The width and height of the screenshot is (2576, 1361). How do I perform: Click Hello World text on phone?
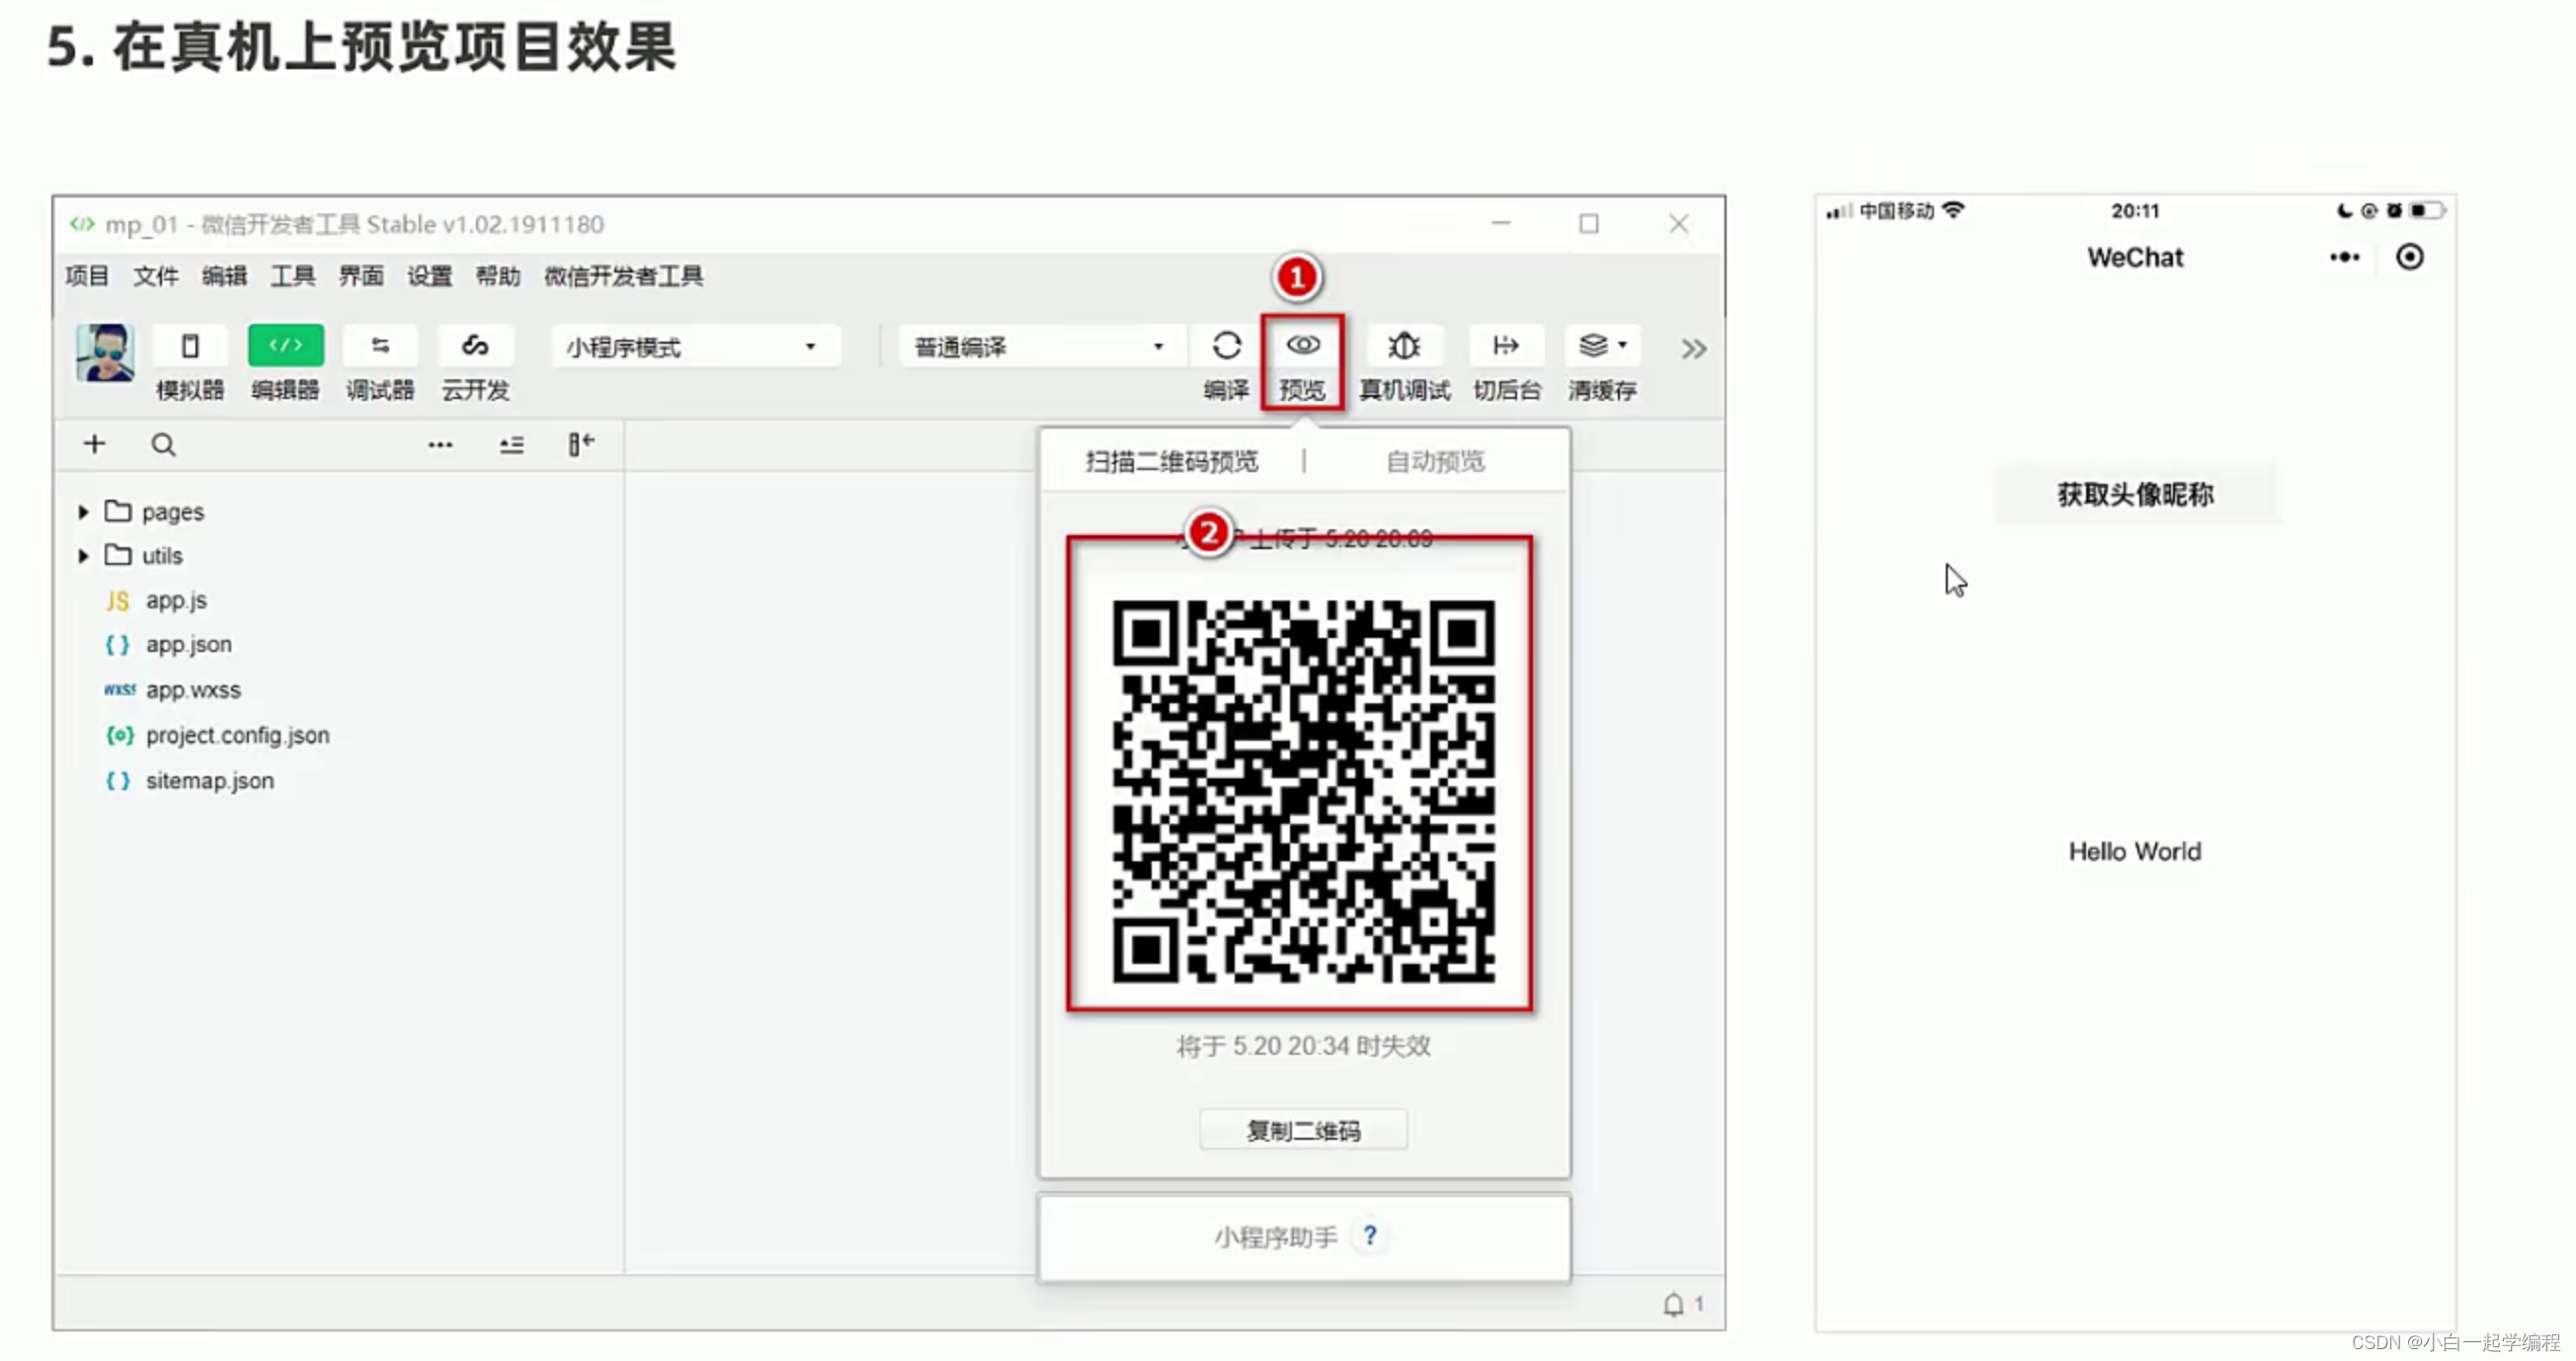[2135, 851]
